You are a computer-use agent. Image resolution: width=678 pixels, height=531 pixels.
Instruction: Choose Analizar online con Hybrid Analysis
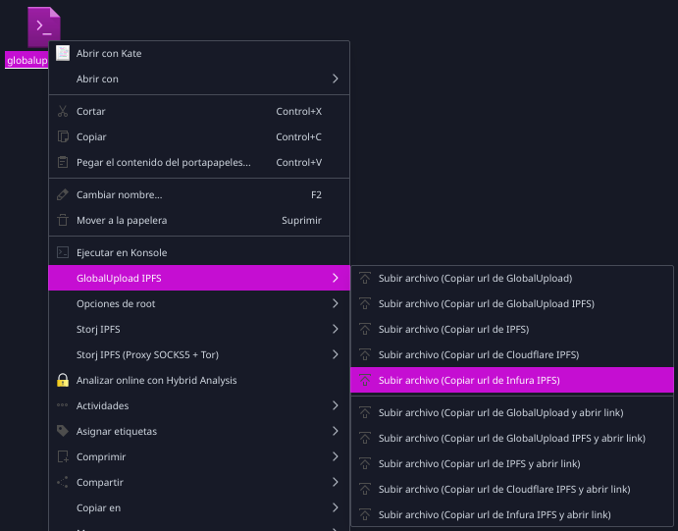pos(199,380)
